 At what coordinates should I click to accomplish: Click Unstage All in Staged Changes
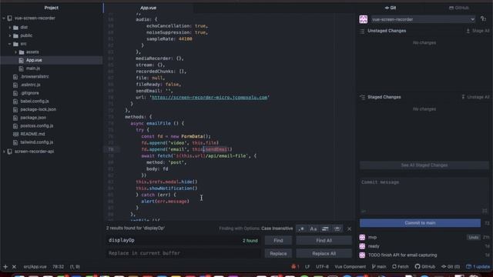tap(475, 97)
